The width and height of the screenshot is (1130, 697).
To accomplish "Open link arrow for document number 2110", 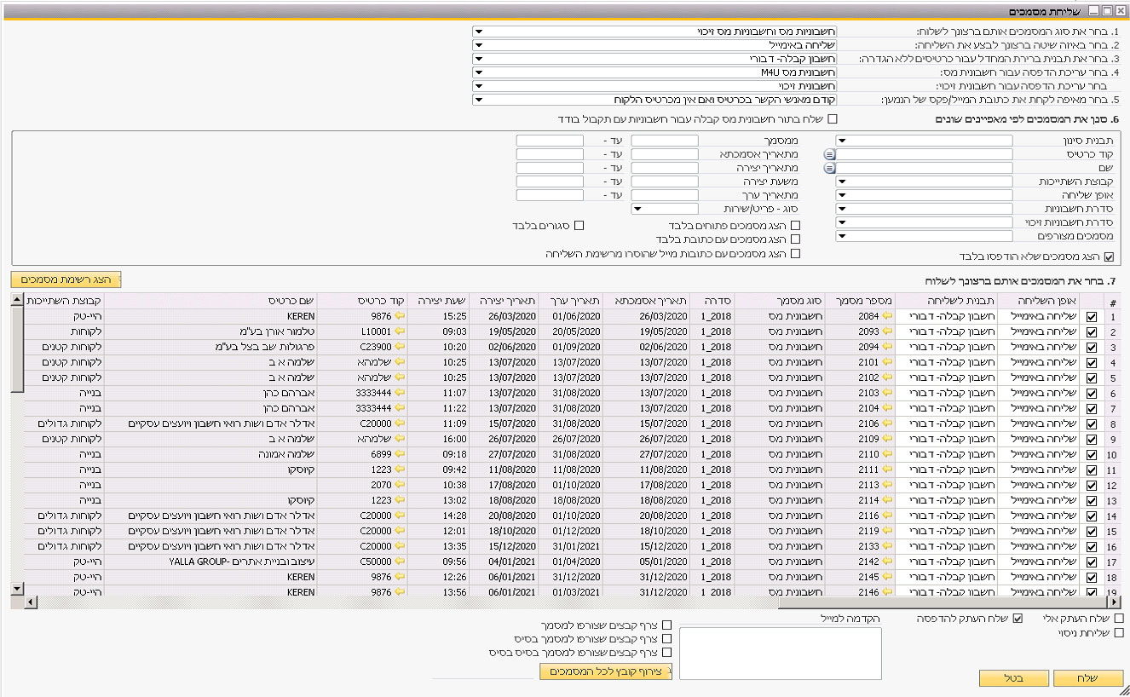I will (887, 454).
